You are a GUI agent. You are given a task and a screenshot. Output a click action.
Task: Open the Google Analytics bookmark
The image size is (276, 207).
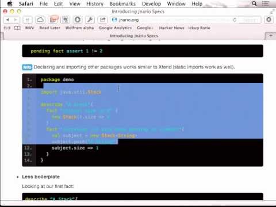pos(115,28)
